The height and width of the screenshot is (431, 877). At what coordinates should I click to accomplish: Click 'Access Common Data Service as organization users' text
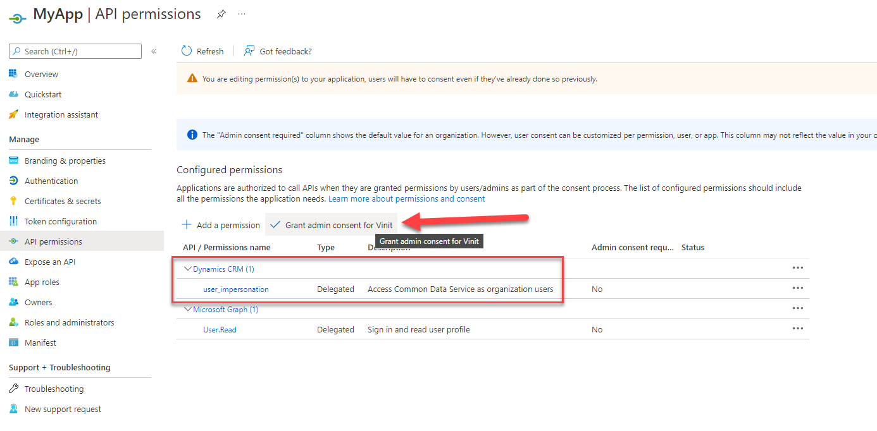tap(461, 289)
